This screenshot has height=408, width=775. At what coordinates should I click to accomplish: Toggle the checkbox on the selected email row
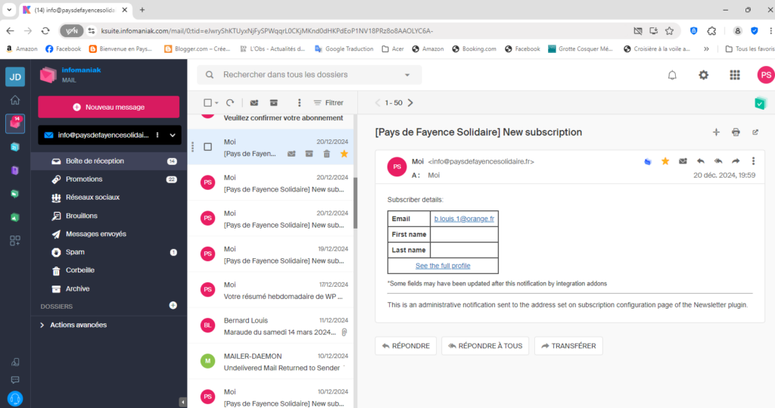[207, 147]
